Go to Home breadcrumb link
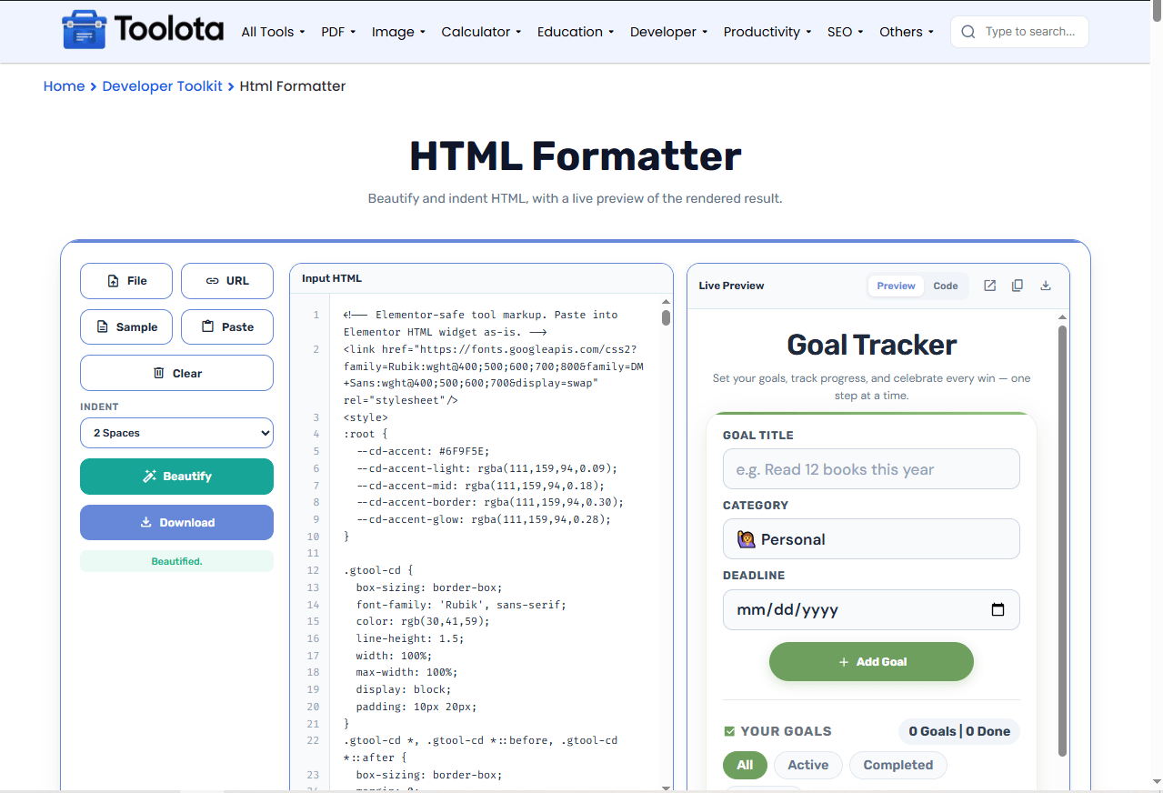This screenshot has width=1163, height=793. tap(64, 86)
